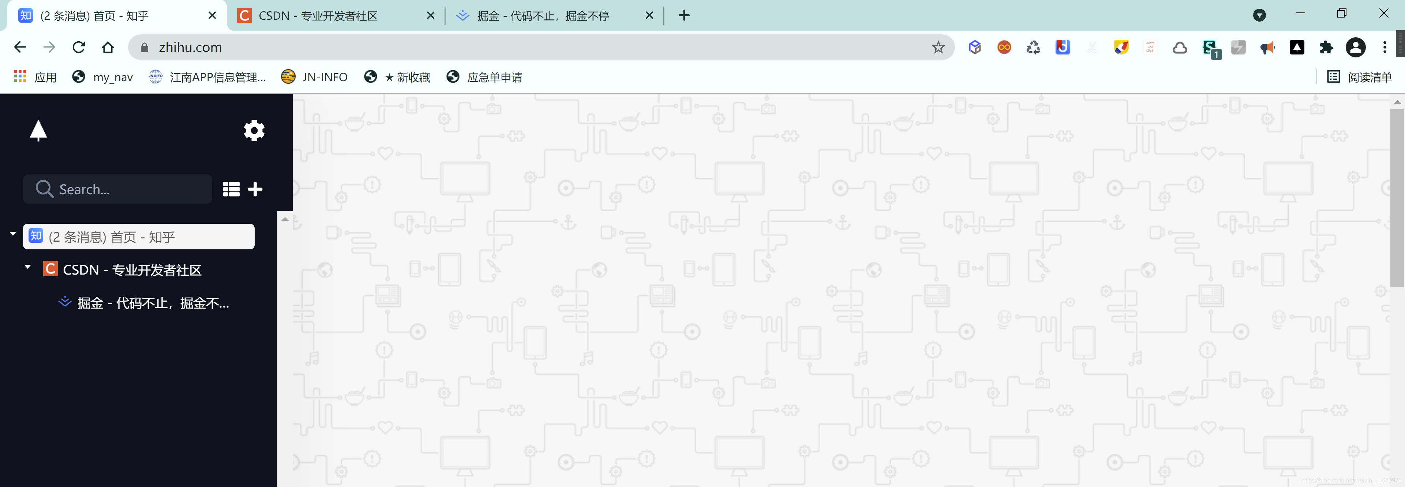Add a new tab with the sidebar plus icon
Viewport: 1405px width, 487px height.
click(x=255, y=189)
